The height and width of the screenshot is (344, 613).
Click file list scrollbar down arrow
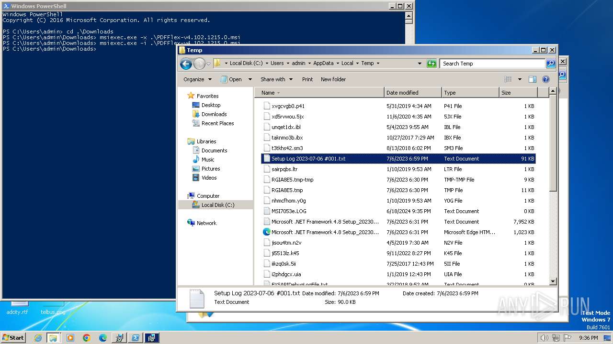click(x=553, y=281)
